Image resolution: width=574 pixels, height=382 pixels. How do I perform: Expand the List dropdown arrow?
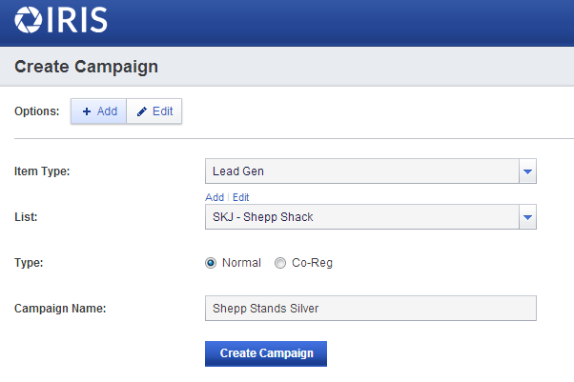click(527, 217)
